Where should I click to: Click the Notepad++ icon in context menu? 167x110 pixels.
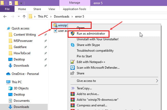73,62
